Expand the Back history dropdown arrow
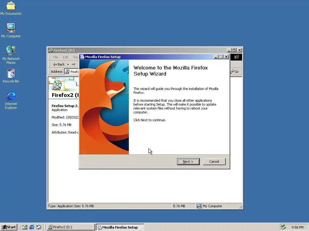Screen dimensions: 309x231 [68, 64]
